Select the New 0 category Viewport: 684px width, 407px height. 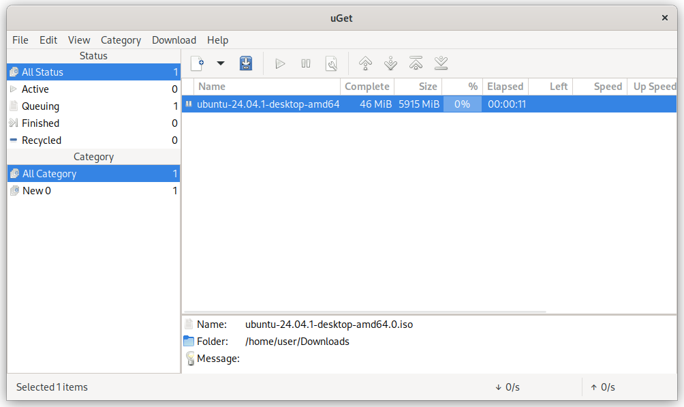(x=37, y=191)
